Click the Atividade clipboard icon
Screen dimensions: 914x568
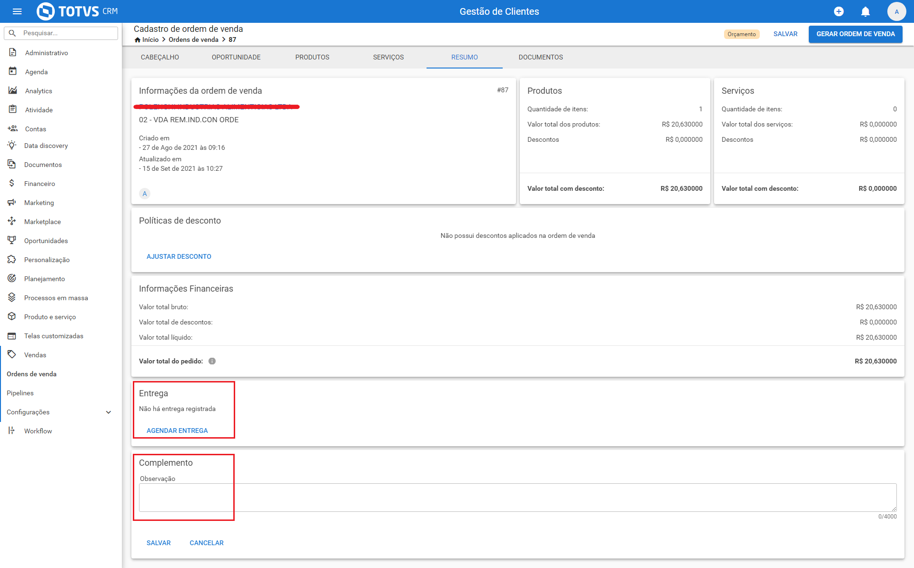click(x=13, y=109)
